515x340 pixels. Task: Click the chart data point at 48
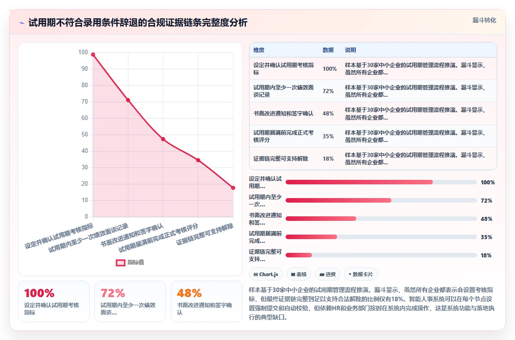pyautogui.click(x=163, y=139)
